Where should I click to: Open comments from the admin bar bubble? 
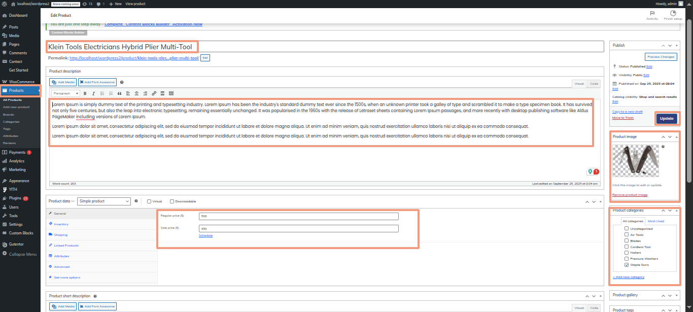pyautogui.click(x=100, y=4)
